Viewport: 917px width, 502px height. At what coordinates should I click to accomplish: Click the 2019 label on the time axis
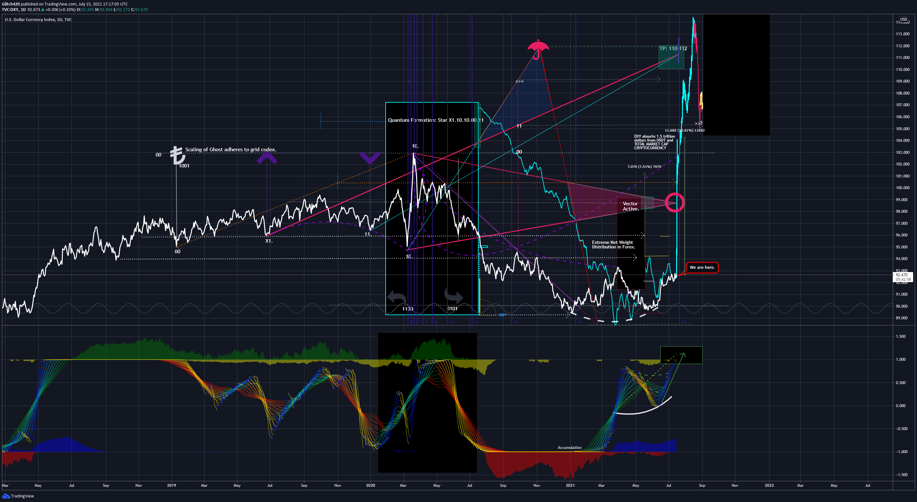pyautogui.click(x=172, y=485)
